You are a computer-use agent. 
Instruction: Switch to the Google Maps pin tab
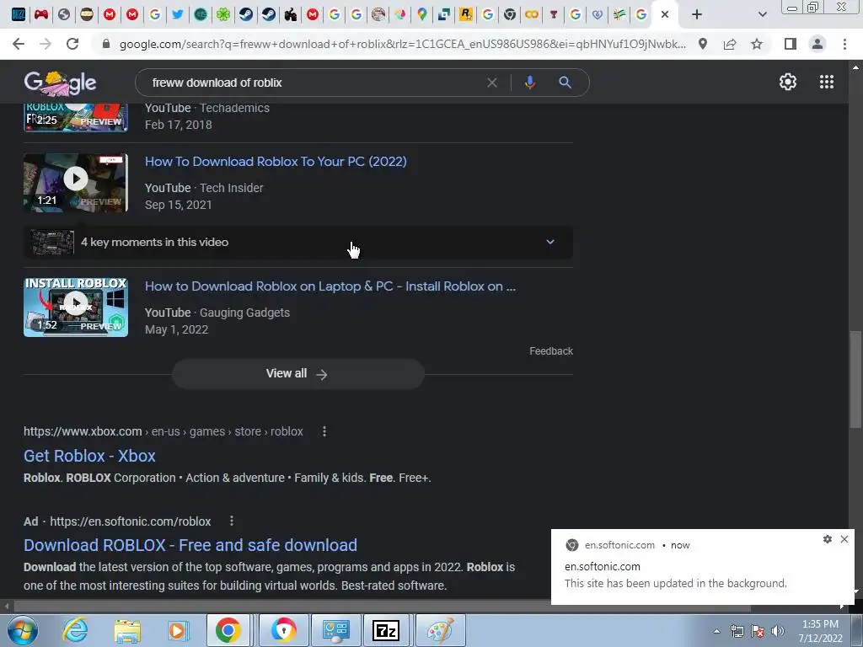coord(421,14)
